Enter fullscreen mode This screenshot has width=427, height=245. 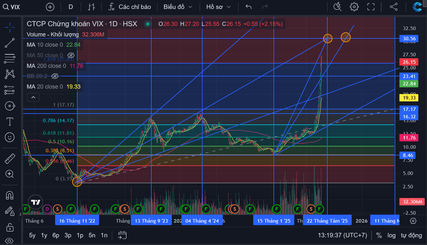(x=371, y=7)
